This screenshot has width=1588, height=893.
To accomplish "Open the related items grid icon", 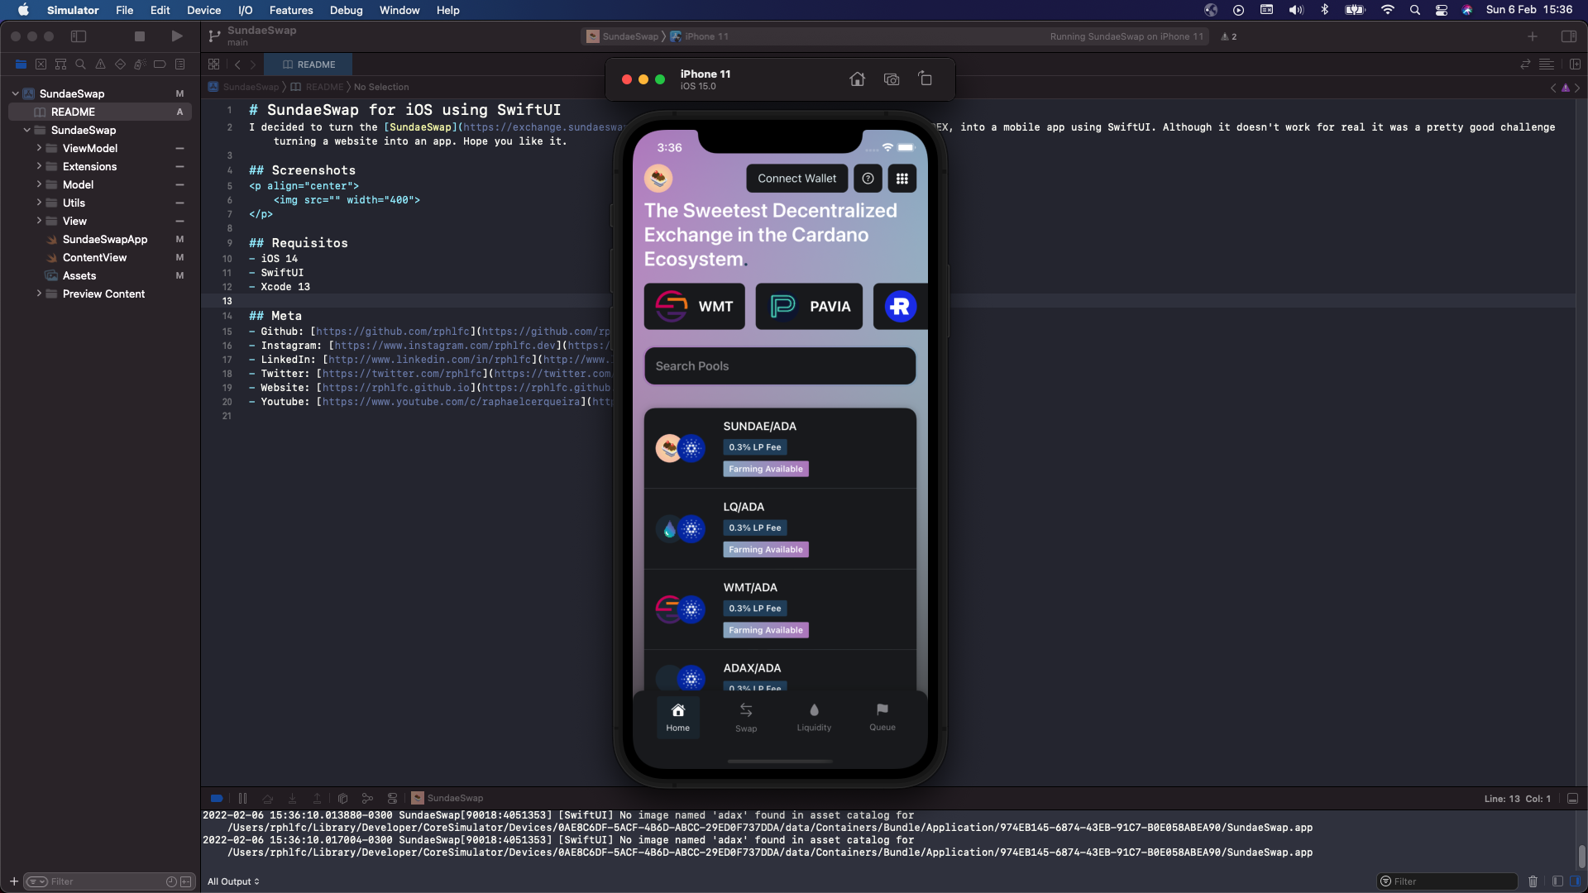I will coord(213,64).
